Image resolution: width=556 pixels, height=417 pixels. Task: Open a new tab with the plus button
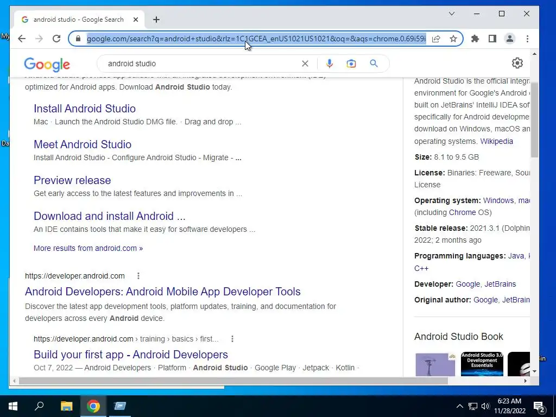click(x=156, y=20)
